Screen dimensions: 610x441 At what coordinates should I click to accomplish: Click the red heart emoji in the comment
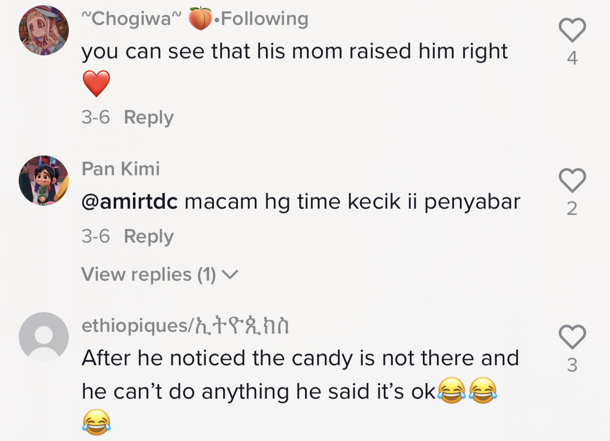[x=96, y=84]
